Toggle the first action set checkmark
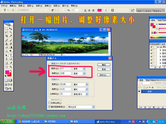 tap(151, 47)
